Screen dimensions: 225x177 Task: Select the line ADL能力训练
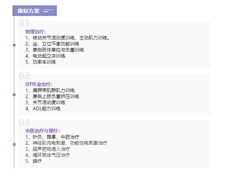[x=43, y=108]
